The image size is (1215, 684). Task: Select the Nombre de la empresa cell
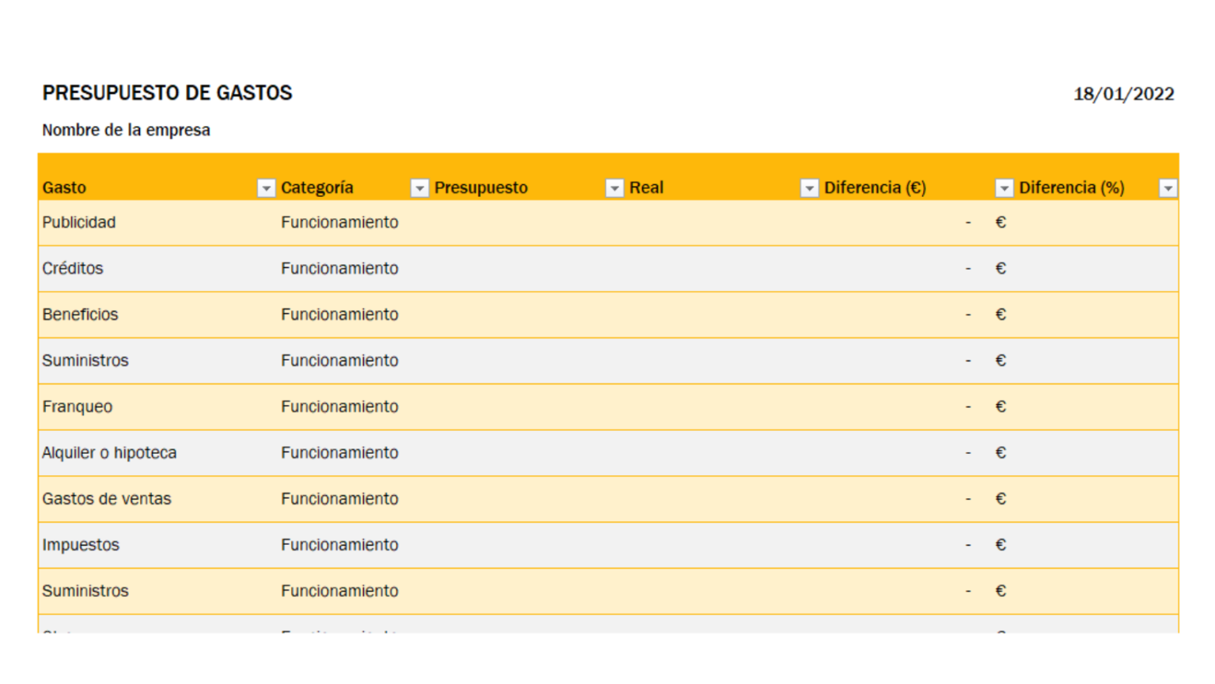pos(126,130)
